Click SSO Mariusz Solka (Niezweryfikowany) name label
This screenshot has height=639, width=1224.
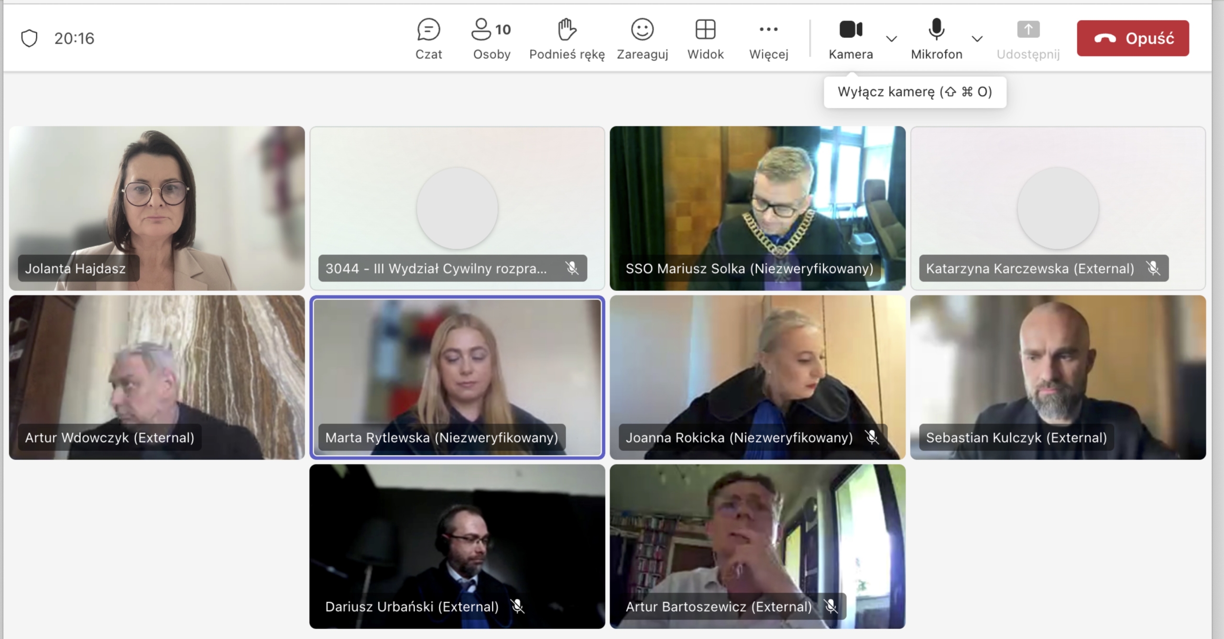pos(749,268)
